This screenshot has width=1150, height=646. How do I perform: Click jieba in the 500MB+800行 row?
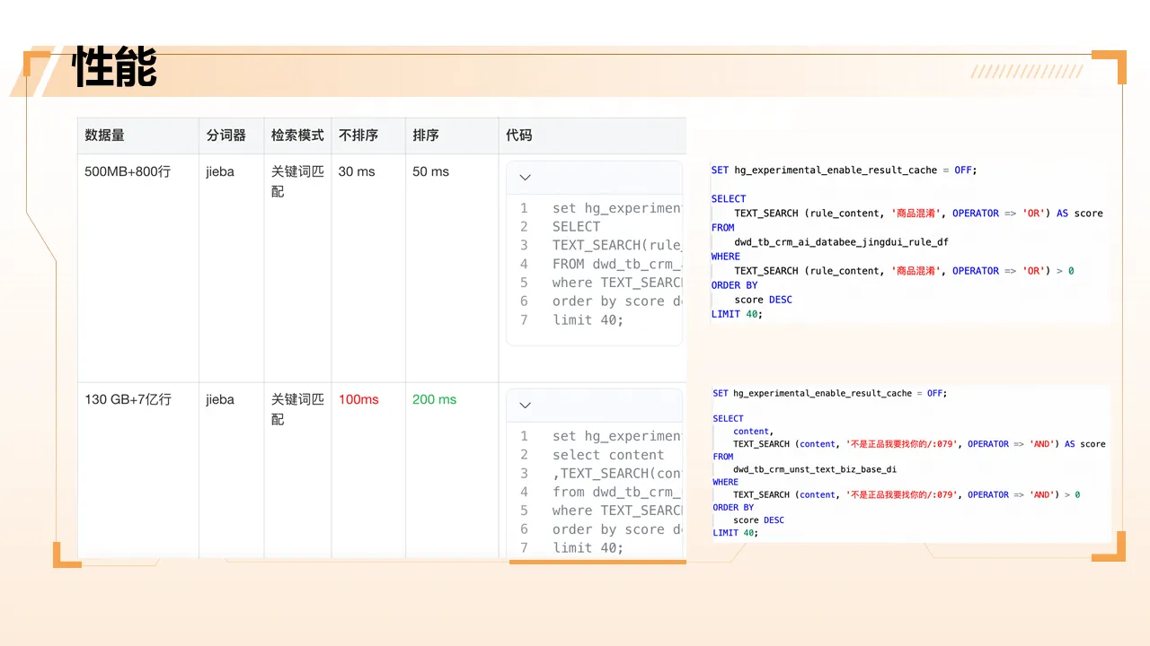click(x=220, y=171)
